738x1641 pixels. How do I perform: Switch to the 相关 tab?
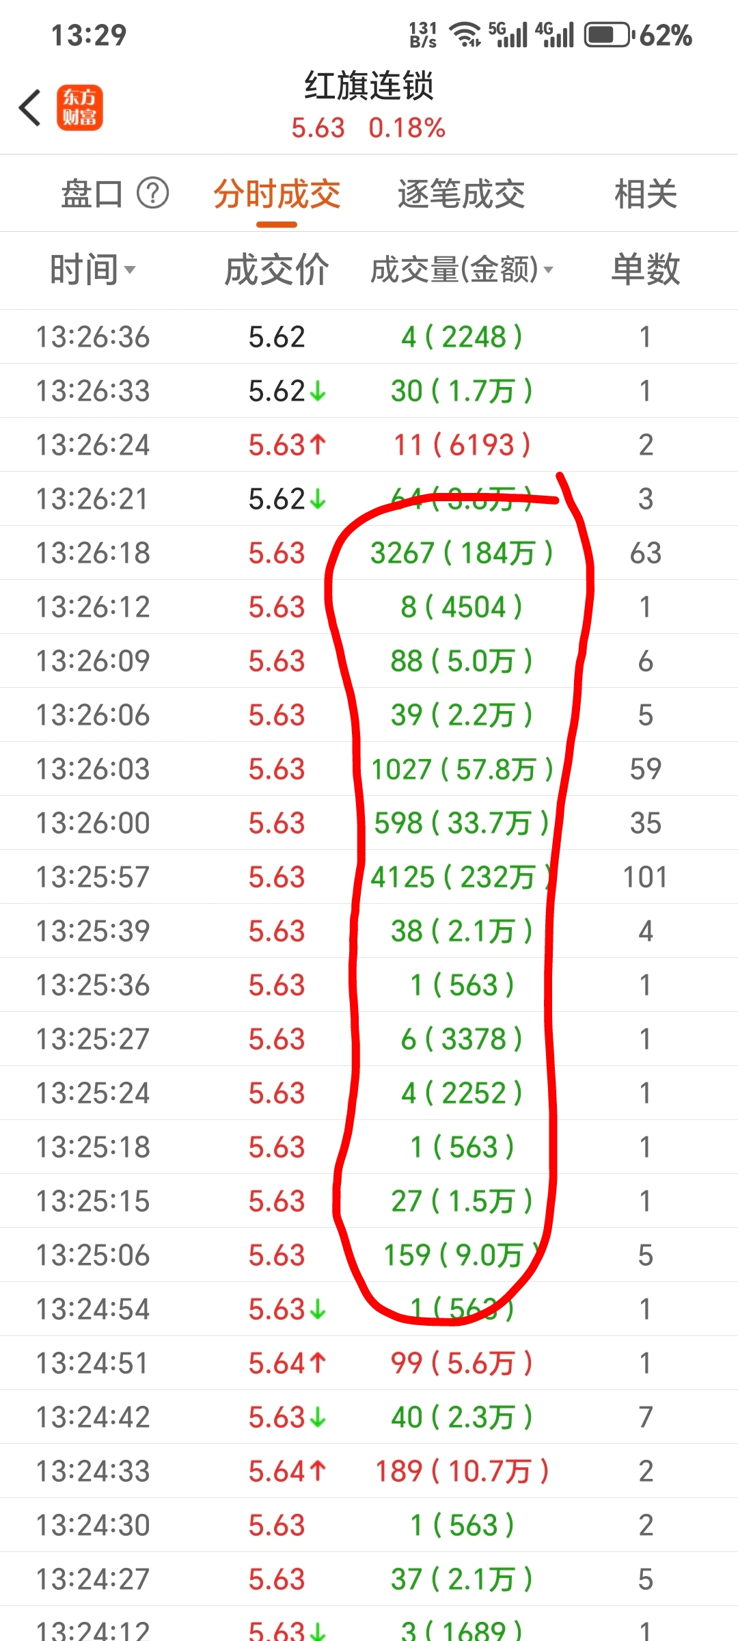click(x=646, y=194)
